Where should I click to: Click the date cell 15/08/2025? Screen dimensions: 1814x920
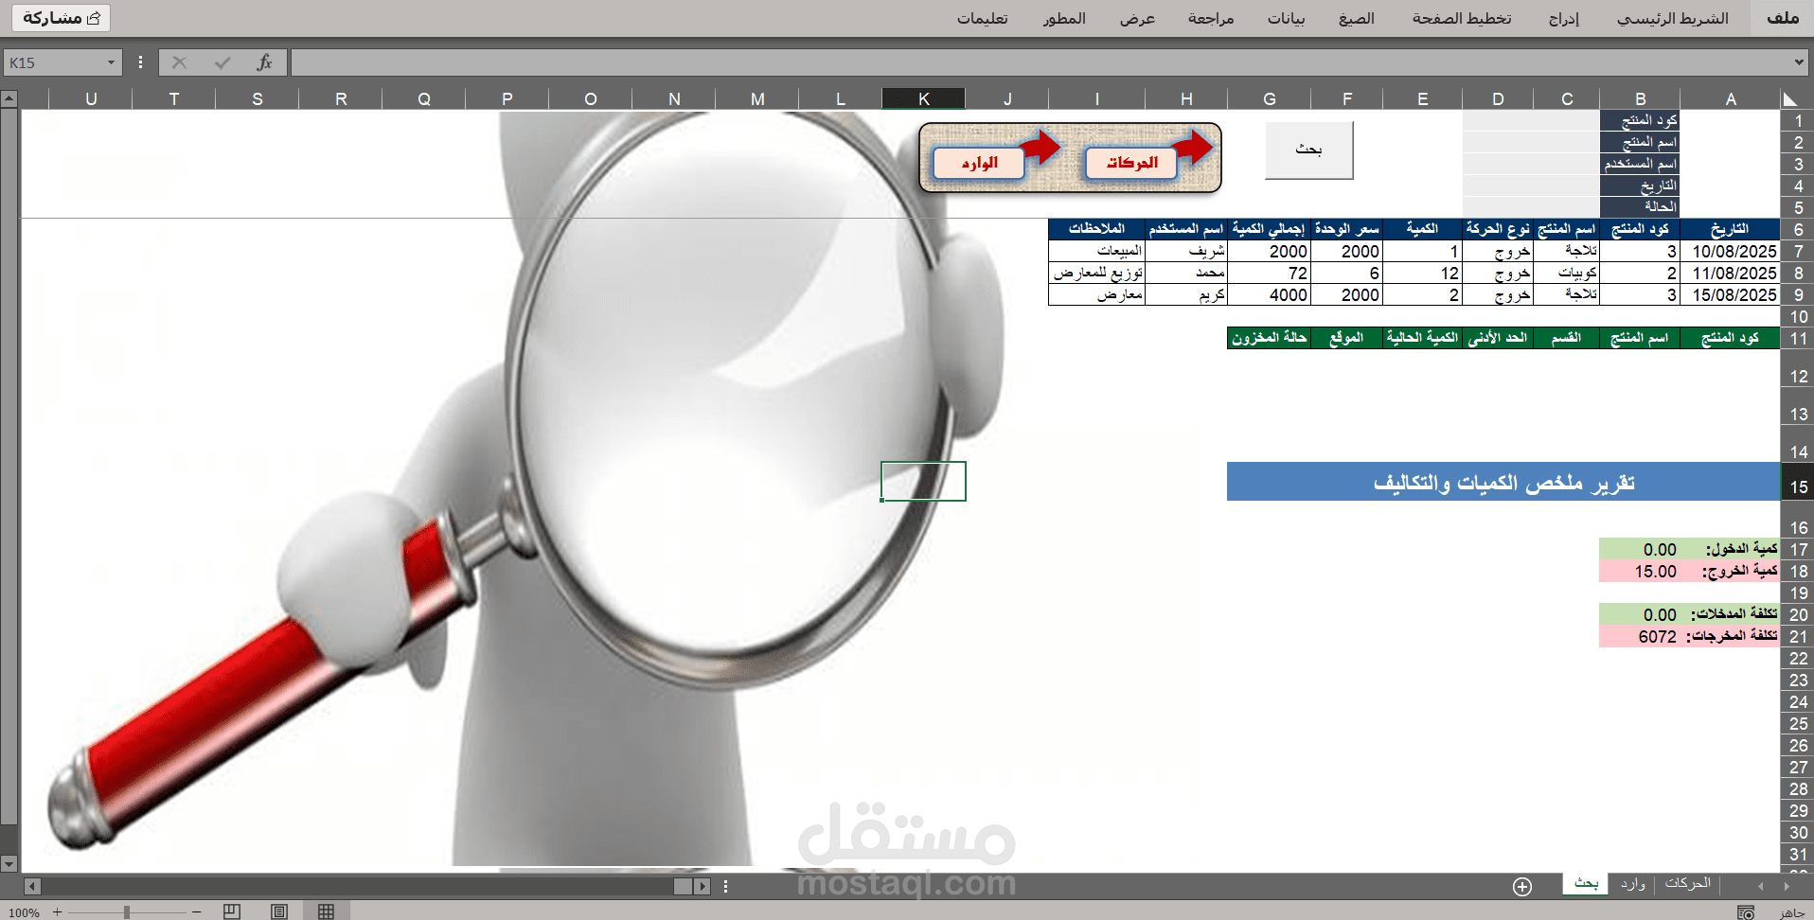point(1731,295)
